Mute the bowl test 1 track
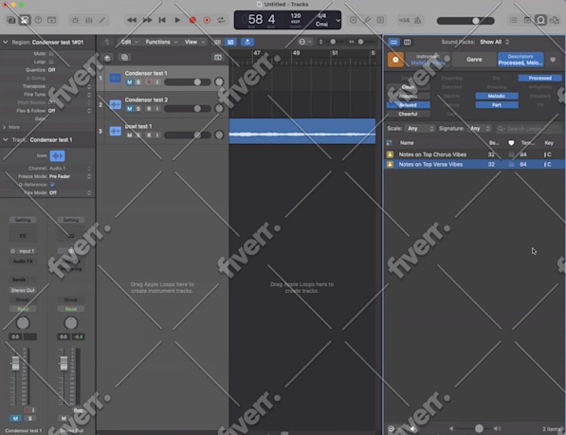Screen dimensions: 566x435 coord(129,136)
